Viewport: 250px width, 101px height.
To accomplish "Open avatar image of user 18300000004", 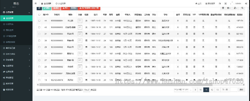I will [80, 34].
